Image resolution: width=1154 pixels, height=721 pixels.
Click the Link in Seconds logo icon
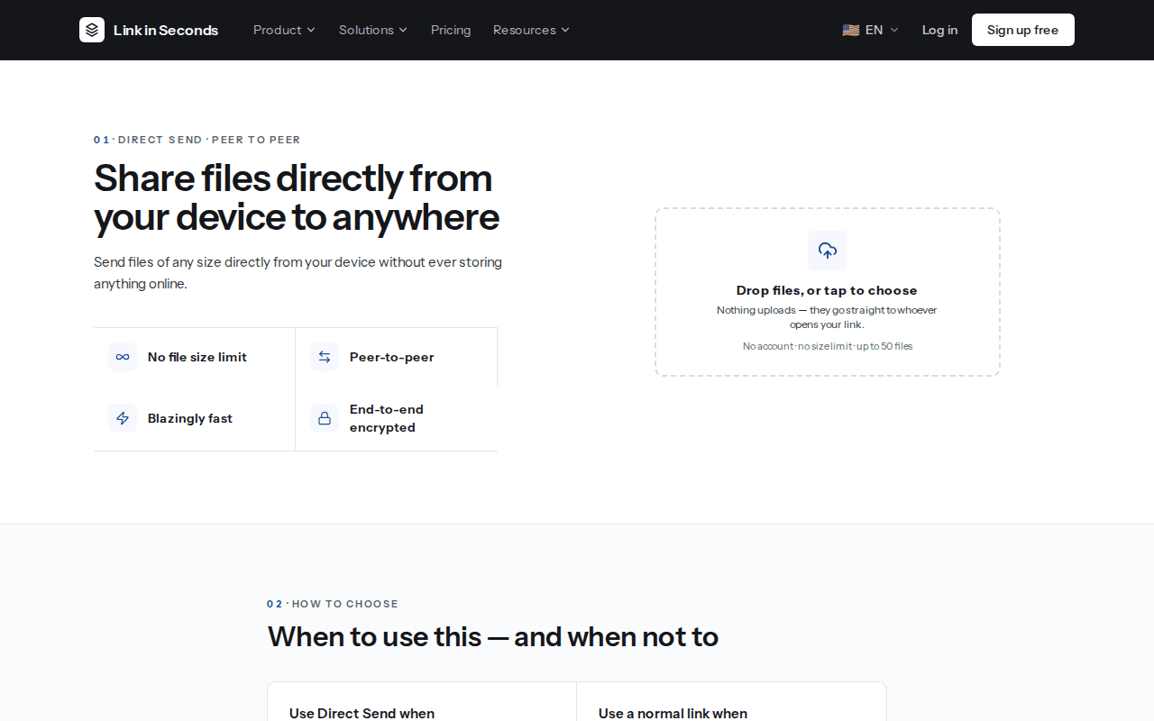(92, 30)
